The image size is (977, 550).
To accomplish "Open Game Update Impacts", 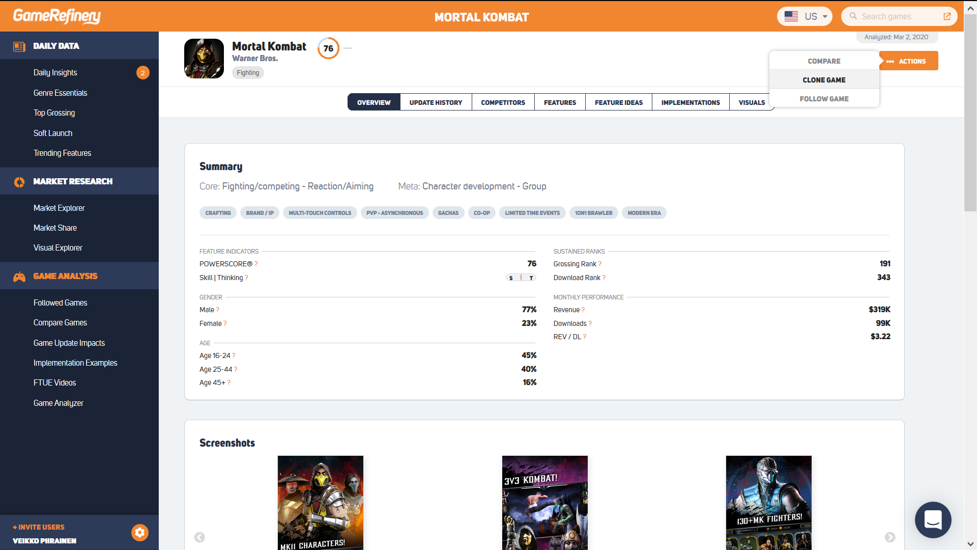I will (x=69, y=343).
